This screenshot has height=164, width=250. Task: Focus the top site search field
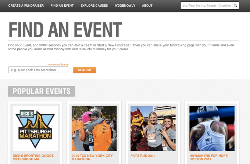207,6
